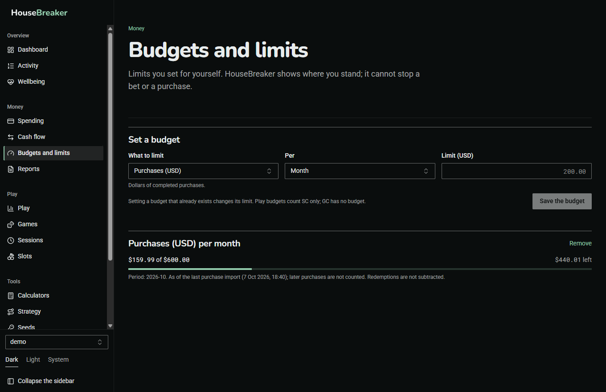Open the What to limit dropdown
The width and height of the screenshot is (606, 392).
[203, 171]
